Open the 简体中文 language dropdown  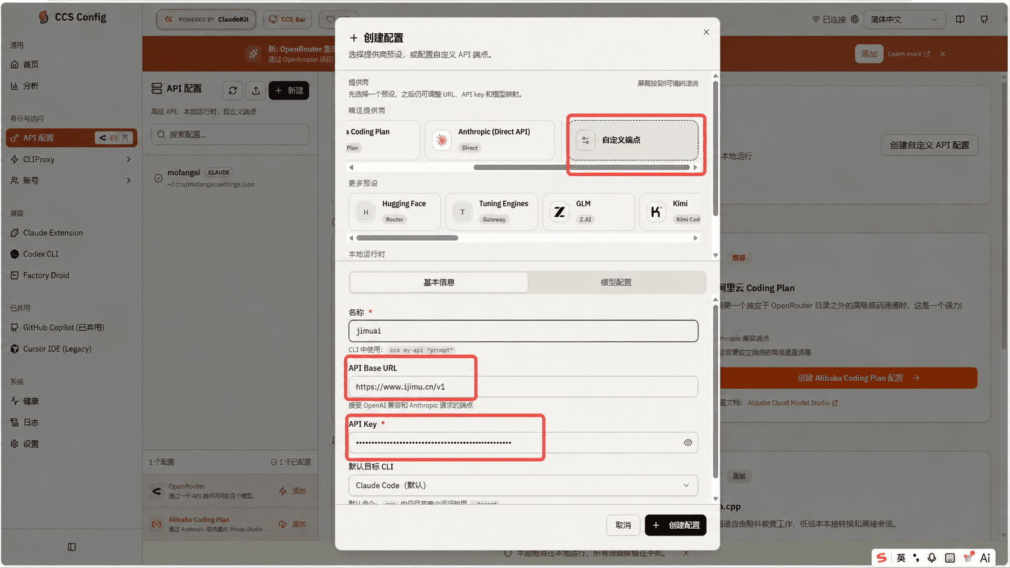pyautogui.click(x=904, y=19)
